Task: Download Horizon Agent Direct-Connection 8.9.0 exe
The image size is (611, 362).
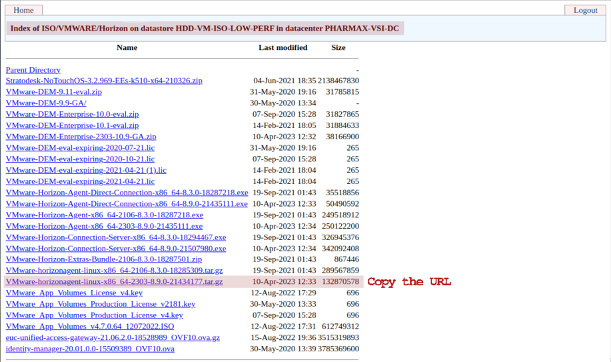Action: pyautogui.click(x=127, y=204)
